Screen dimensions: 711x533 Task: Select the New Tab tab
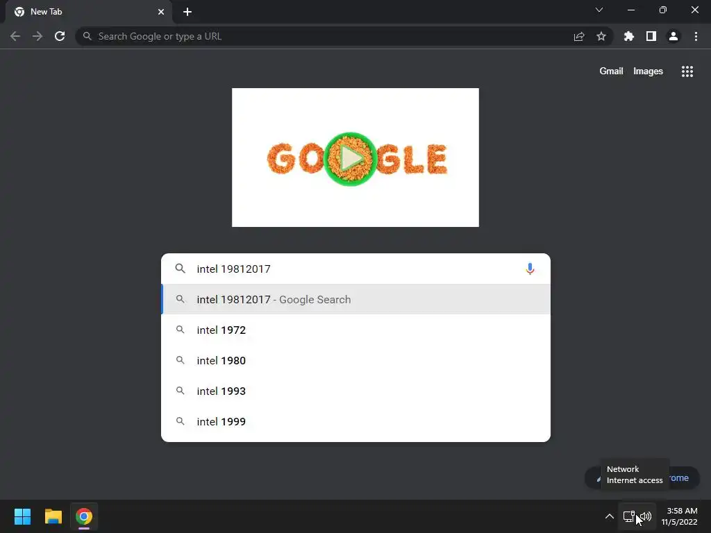(88, 12)
